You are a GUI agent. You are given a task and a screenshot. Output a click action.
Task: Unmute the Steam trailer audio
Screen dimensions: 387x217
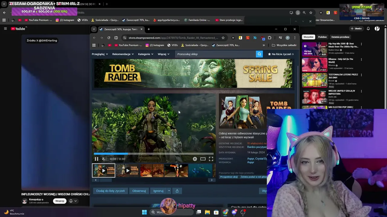click(x=104, y=159)
